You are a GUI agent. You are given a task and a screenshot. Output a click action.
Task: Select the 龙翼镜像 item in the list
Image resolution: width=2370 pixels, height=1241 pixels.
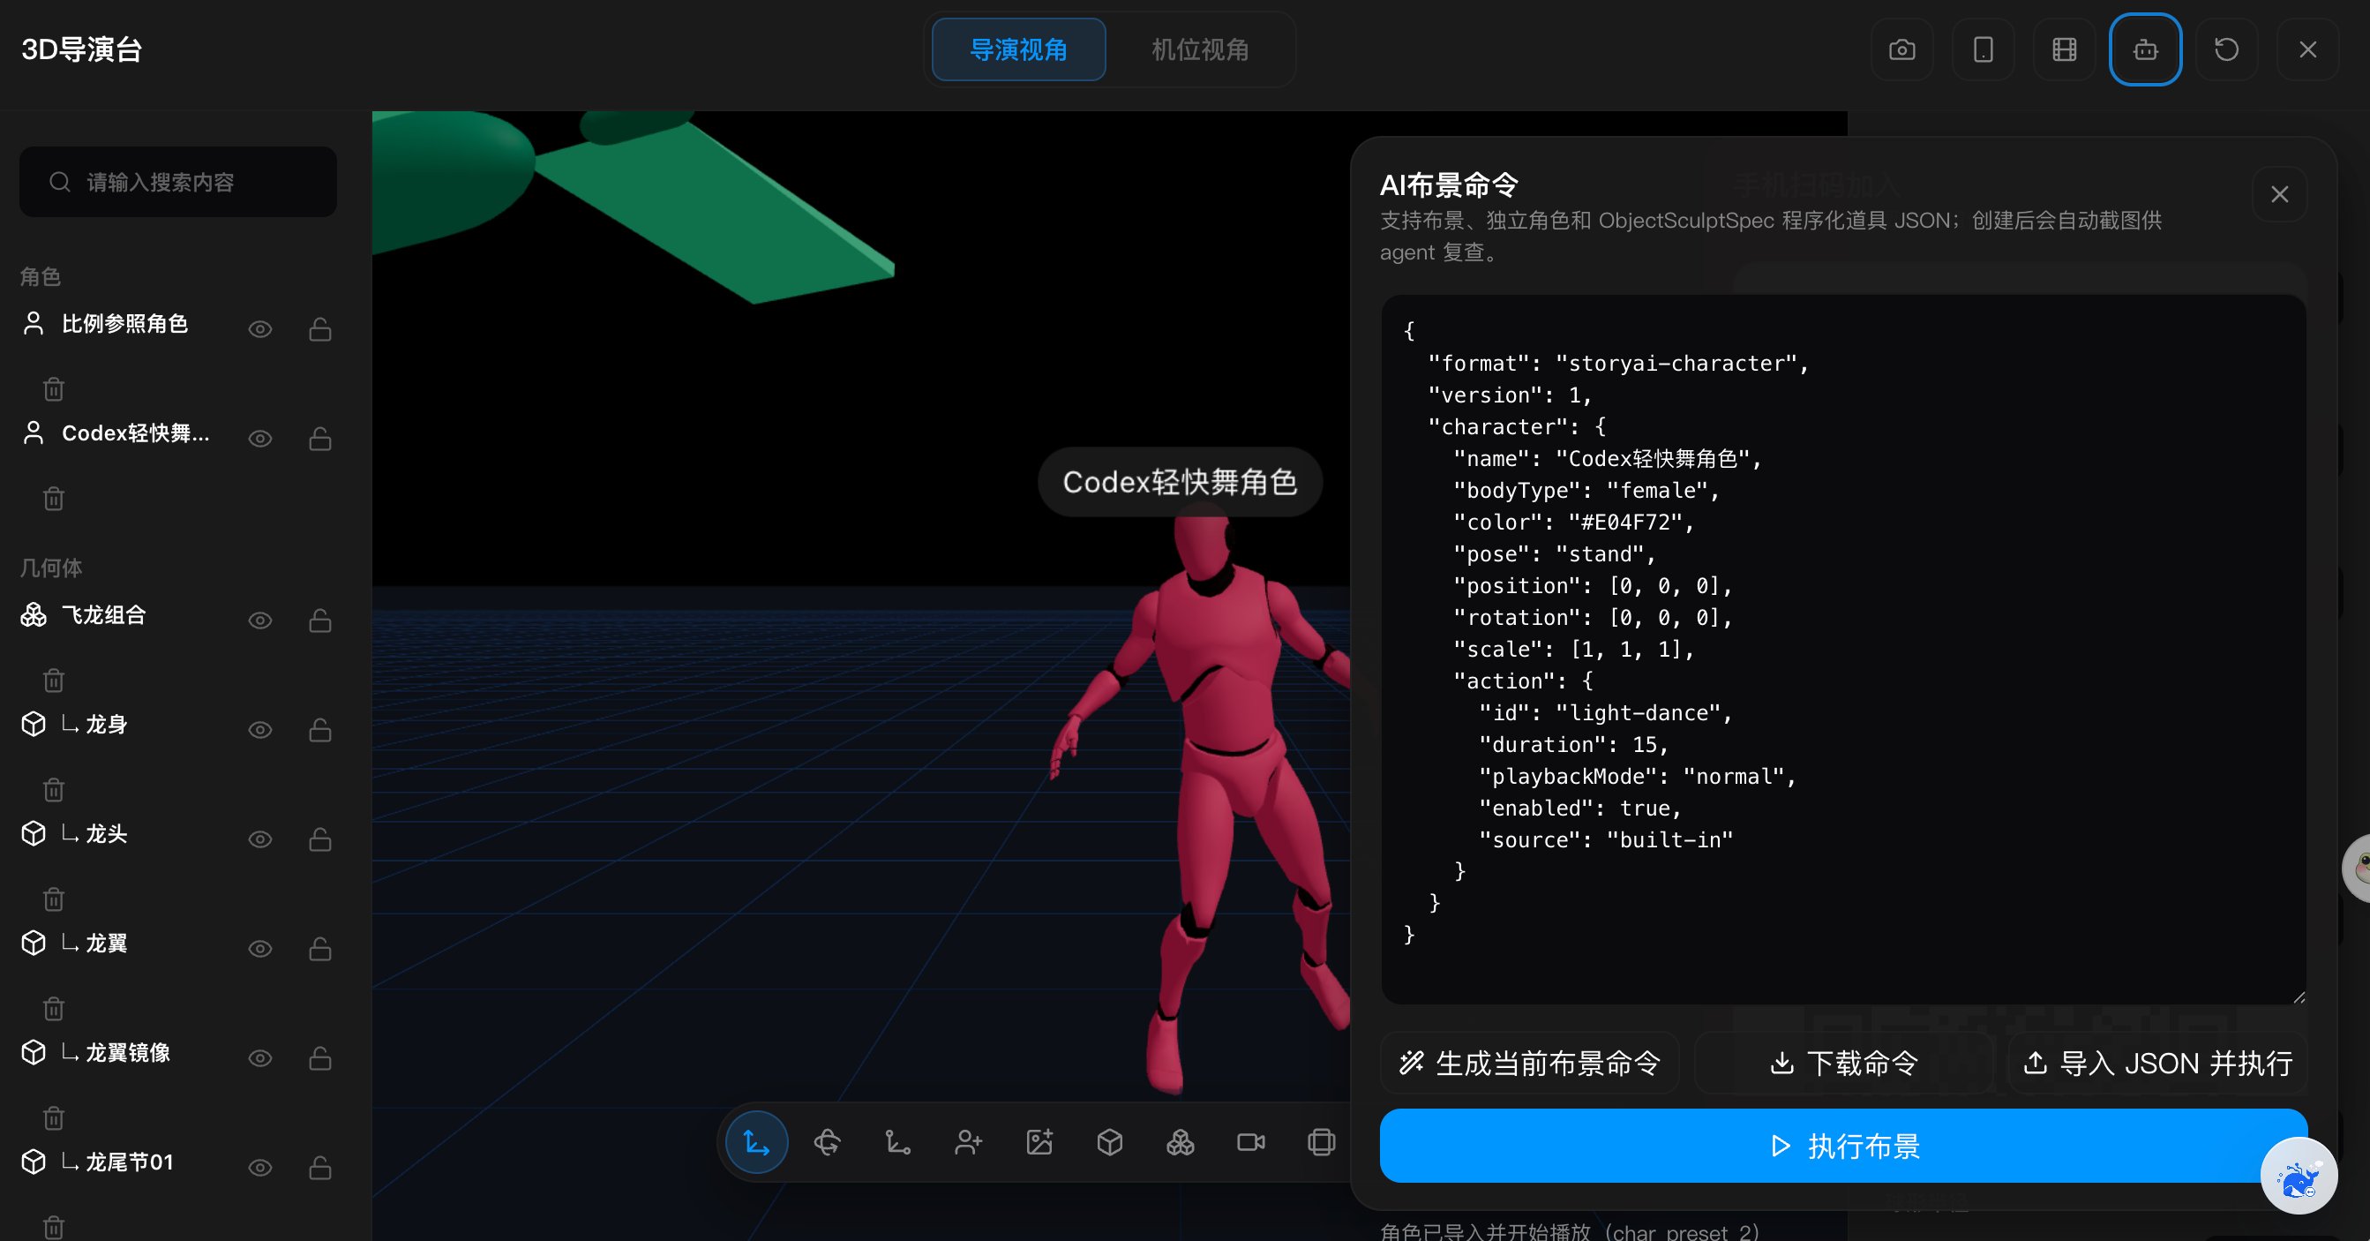click(128, 1053)
